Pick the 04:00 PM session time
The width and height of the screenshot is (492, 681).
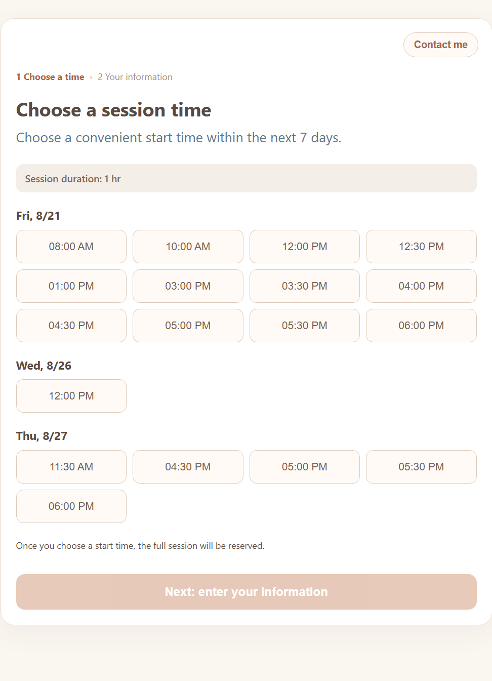click(421, 286)
